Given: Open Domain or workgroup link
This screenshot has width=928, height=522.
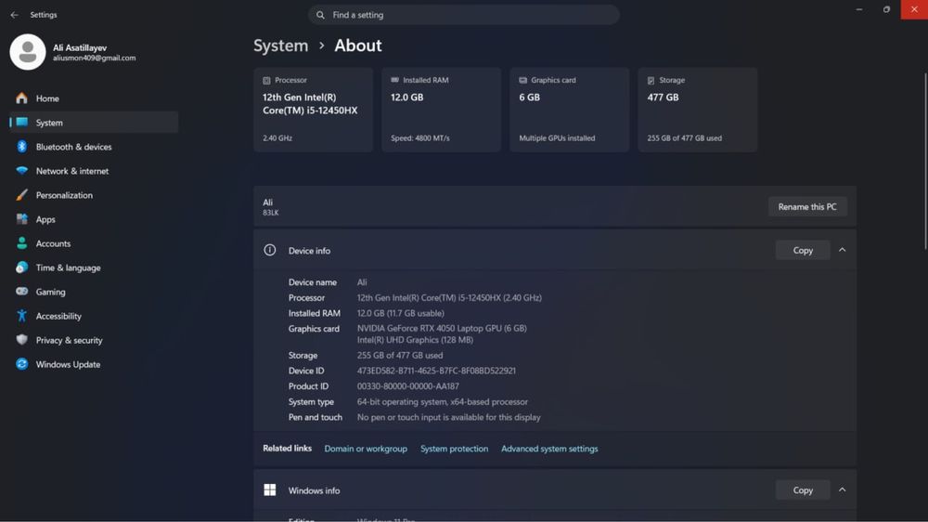Looking at the screenshot, I should (x=366, y=449).
